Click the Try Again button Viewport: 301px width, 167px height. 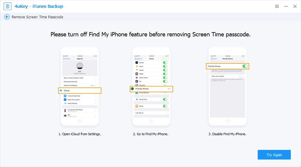pyautogui.click(x=274, y=155)
